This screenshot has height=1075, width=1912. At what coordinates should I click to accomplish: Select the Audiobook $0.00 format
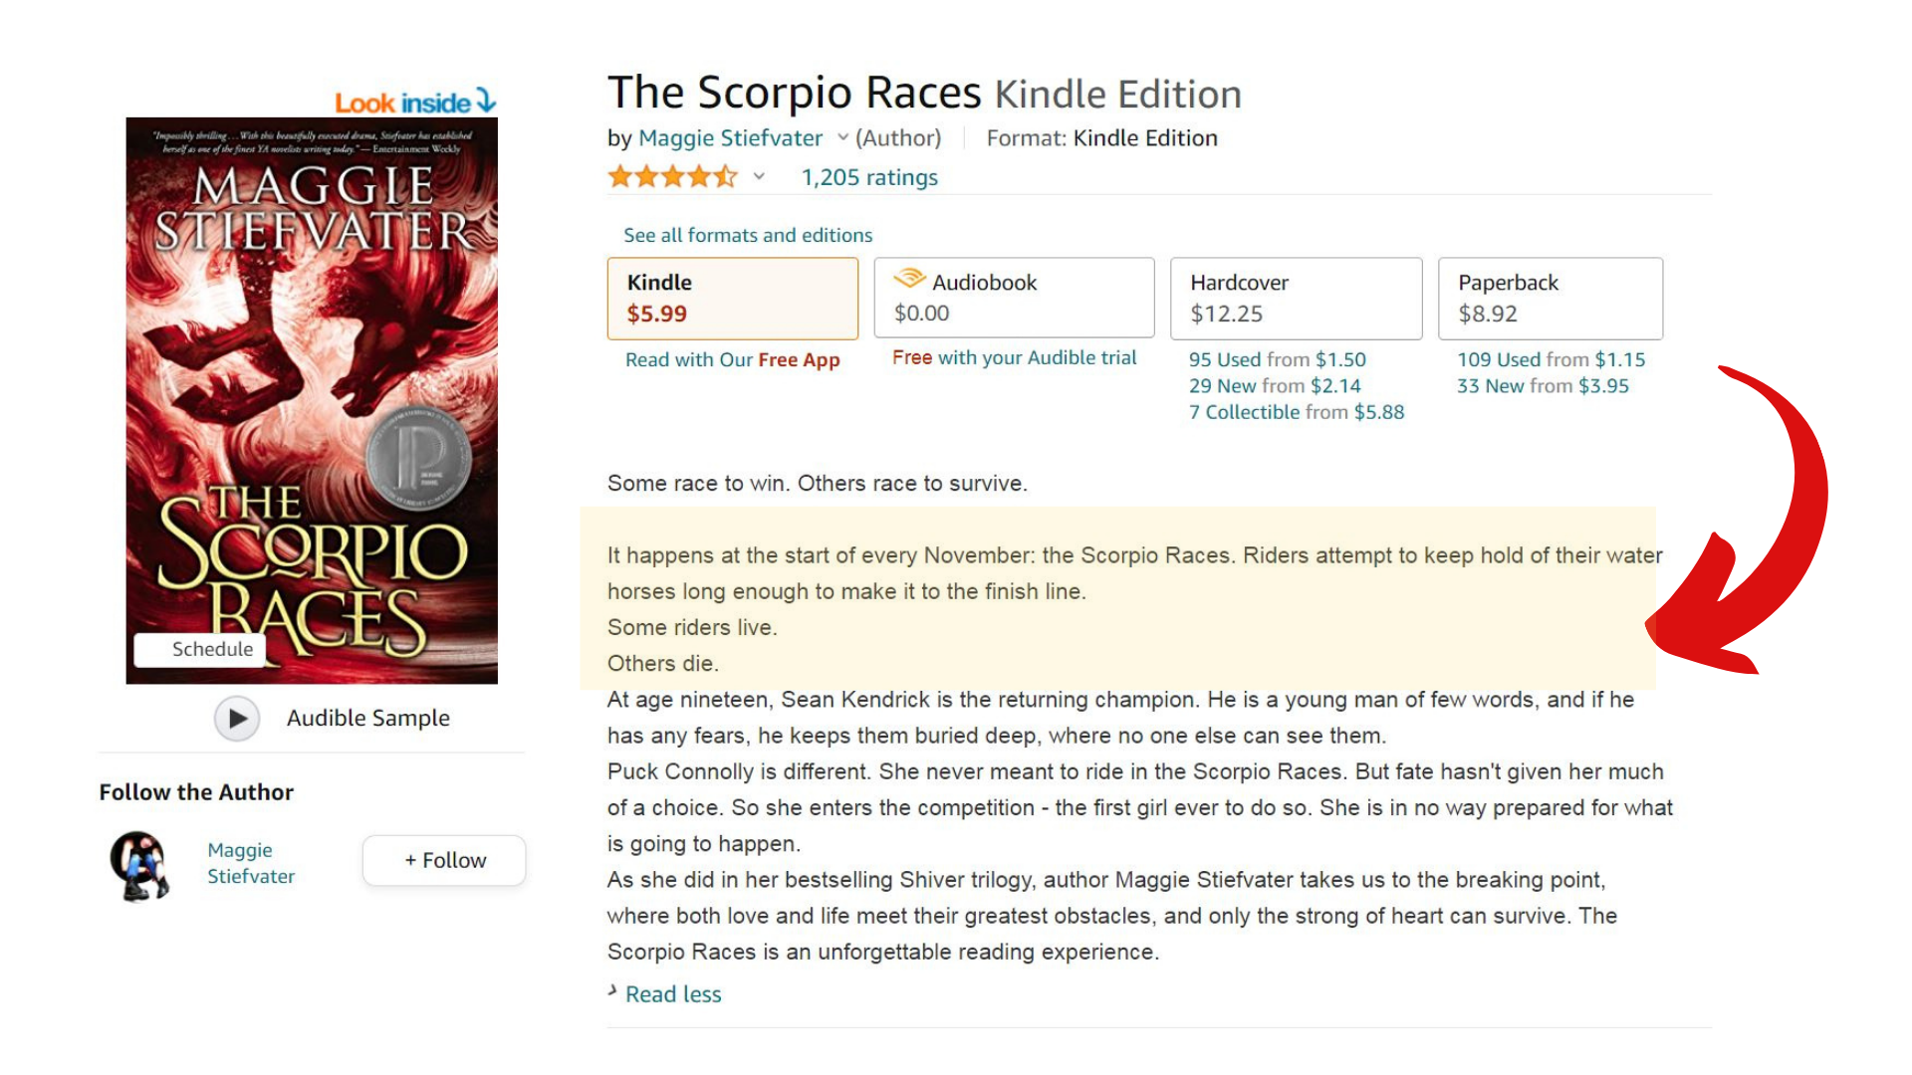[1014, 298]
